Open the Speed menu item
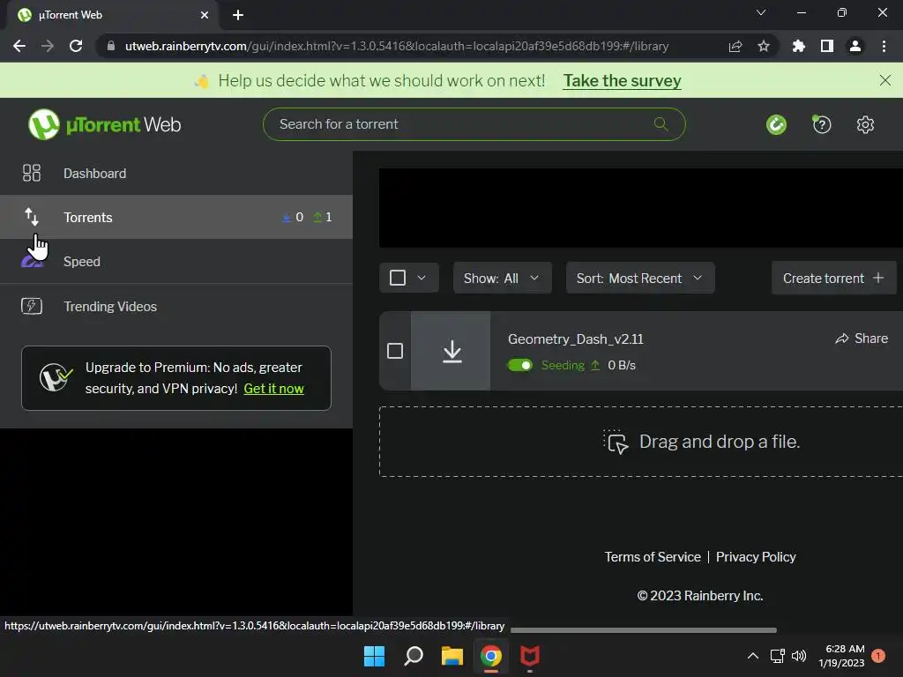 pyautogui.click(x=176, y=261)
